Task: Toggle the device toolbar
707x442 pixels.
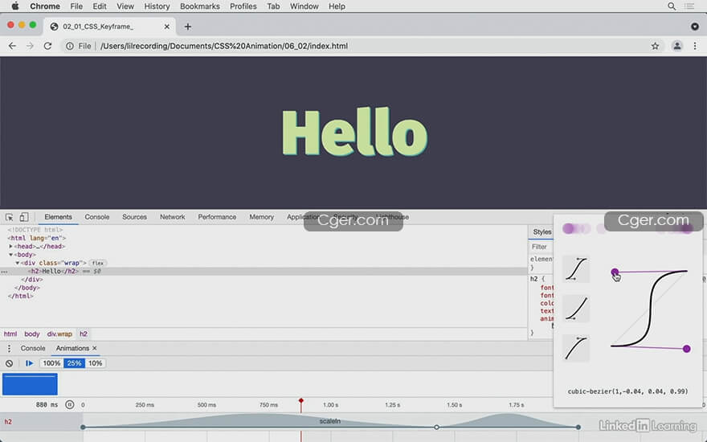Action: point(24,218)
